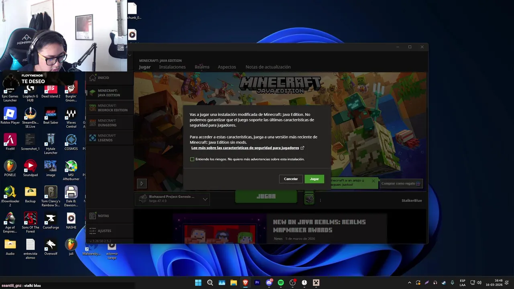
Task: Switch to the Realms tab
Action: pos(202,67)
